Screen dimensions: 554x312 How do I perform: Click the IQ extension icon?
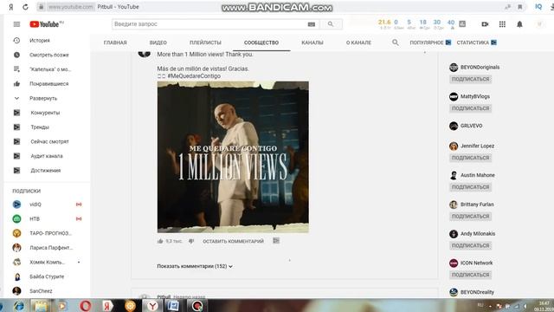pos(538,6)
